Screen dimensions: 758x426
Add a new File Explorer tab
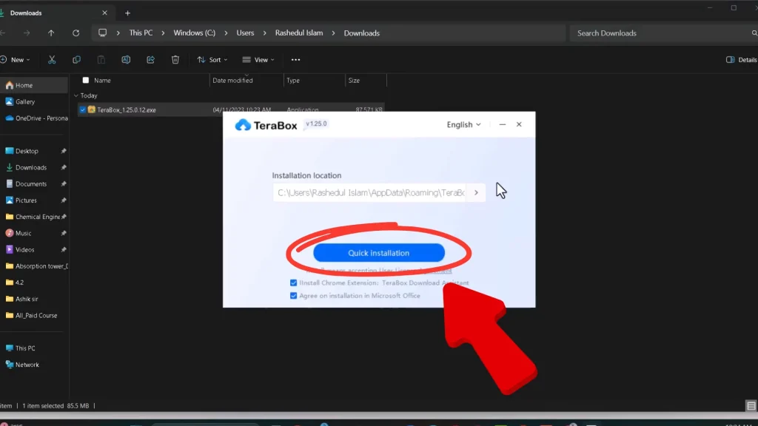[127, 13]
